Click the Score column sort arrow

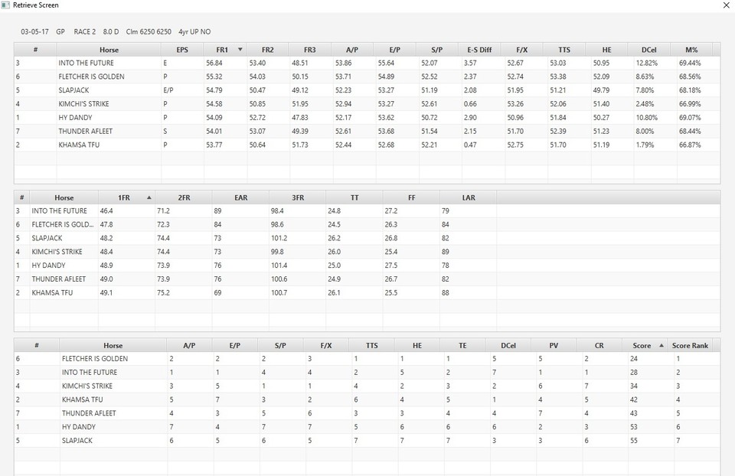pyautogui.click(x=661, y=346)
